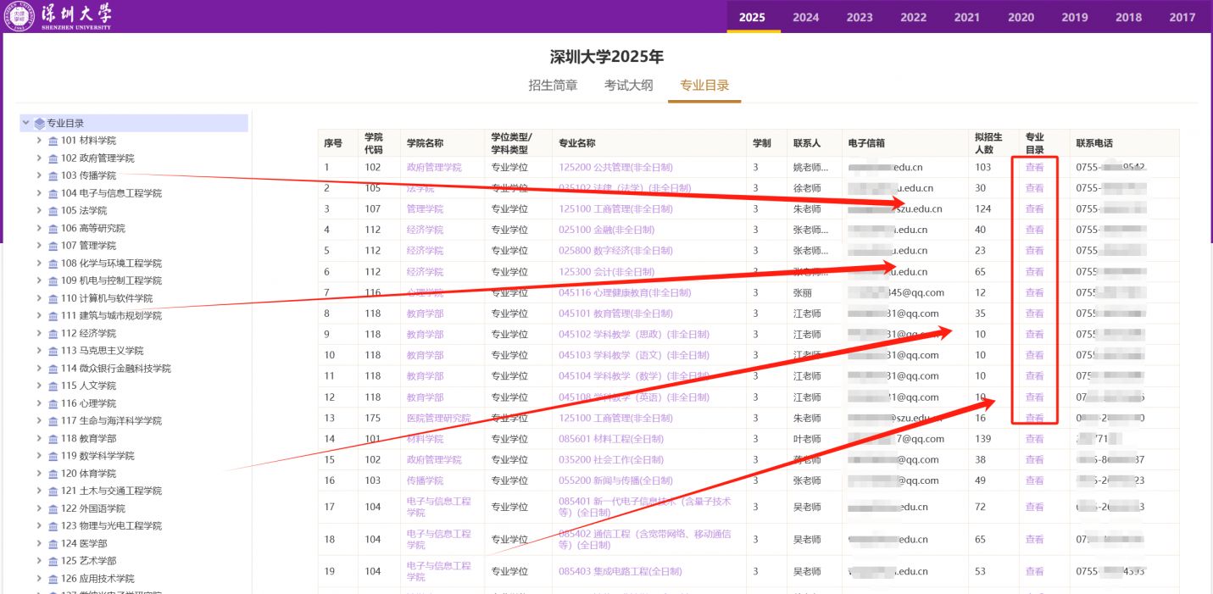Screen dimensions: 1213x594
Task: Open the 035200 社会工作(全日制) major link
Action: click(x=611, y=459)
